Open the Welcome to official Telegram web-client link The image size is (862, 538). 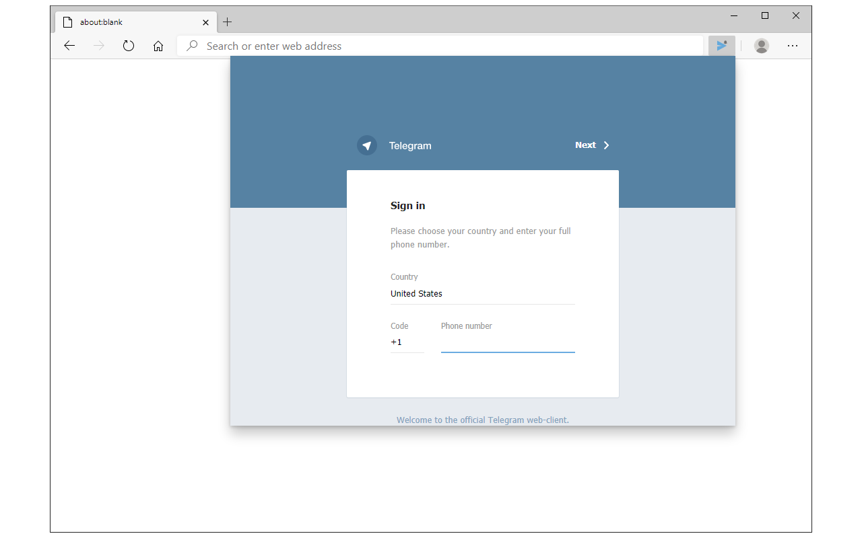click(483, 420)
